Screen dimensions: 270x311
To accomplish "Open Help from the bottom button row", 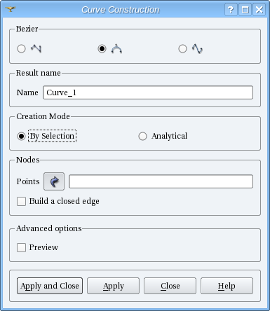I will click(x=227, y=286).
